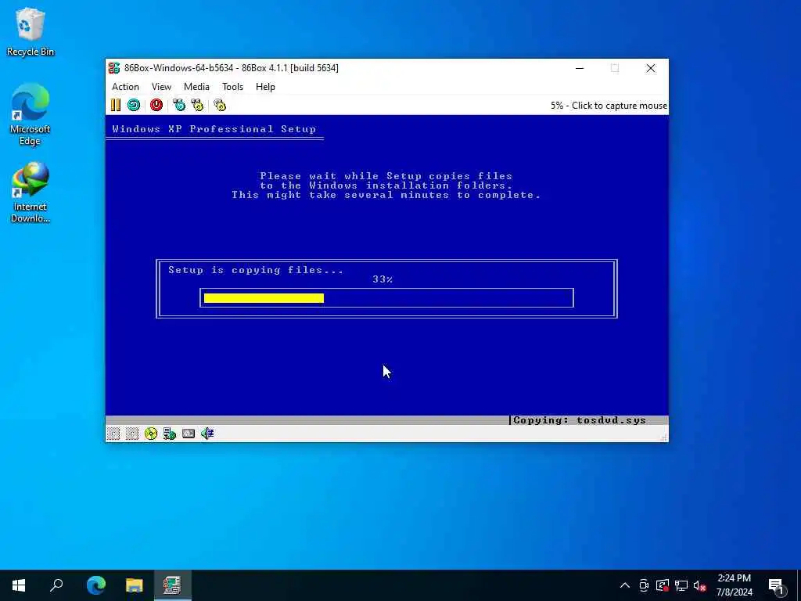Screen dimensions: 801x601
Task: Click the sound speaker status icon
Action: 207,434
